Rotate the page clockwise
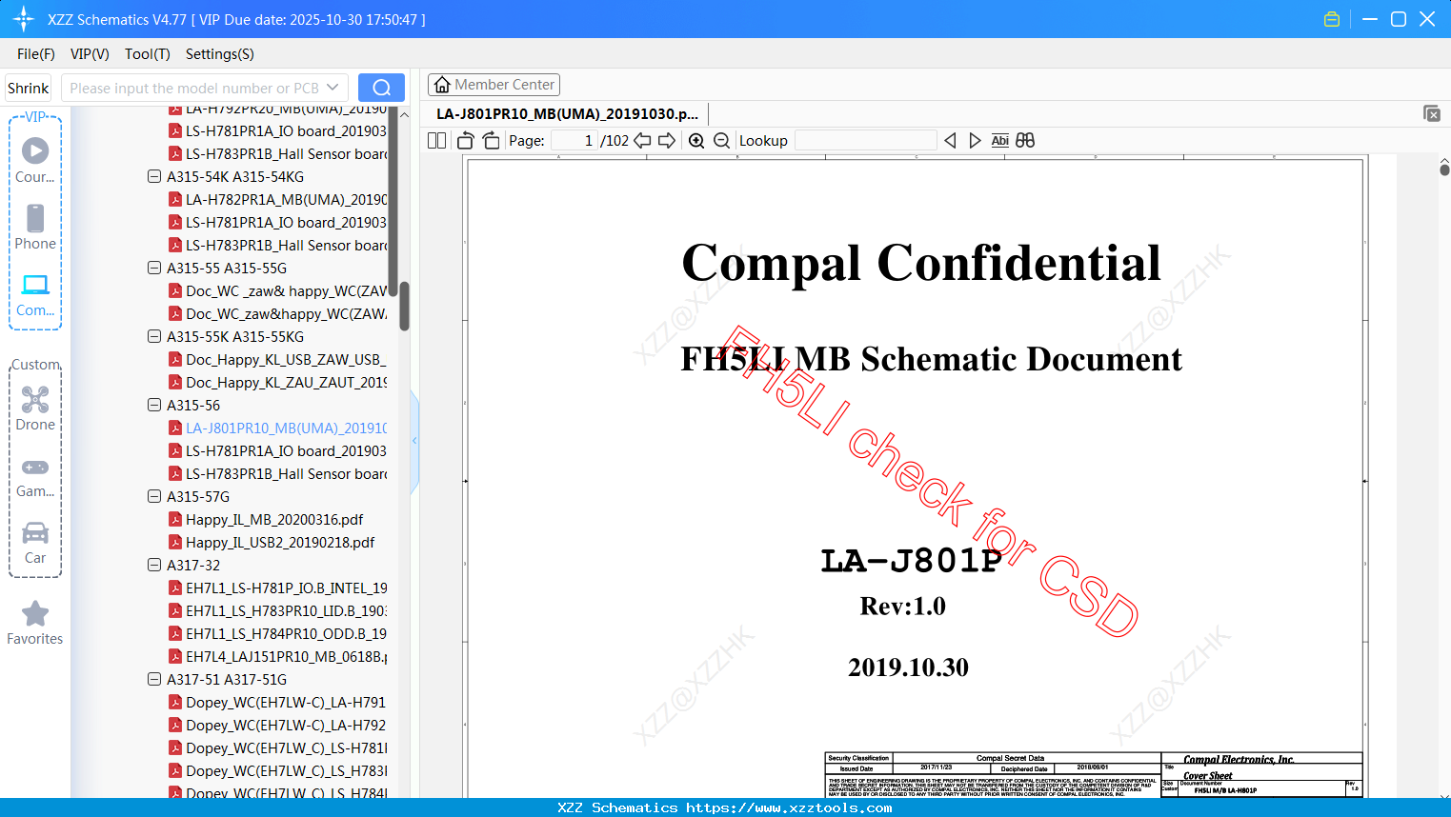Viewport: 1451px width, 817px height. (x=491, y=141)
